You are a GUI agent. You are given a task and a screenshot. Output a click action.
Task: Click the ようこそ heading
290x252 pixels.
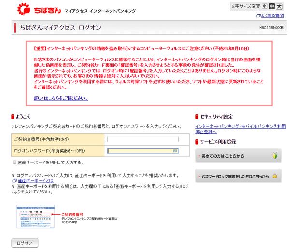click(x=23, y=117)
